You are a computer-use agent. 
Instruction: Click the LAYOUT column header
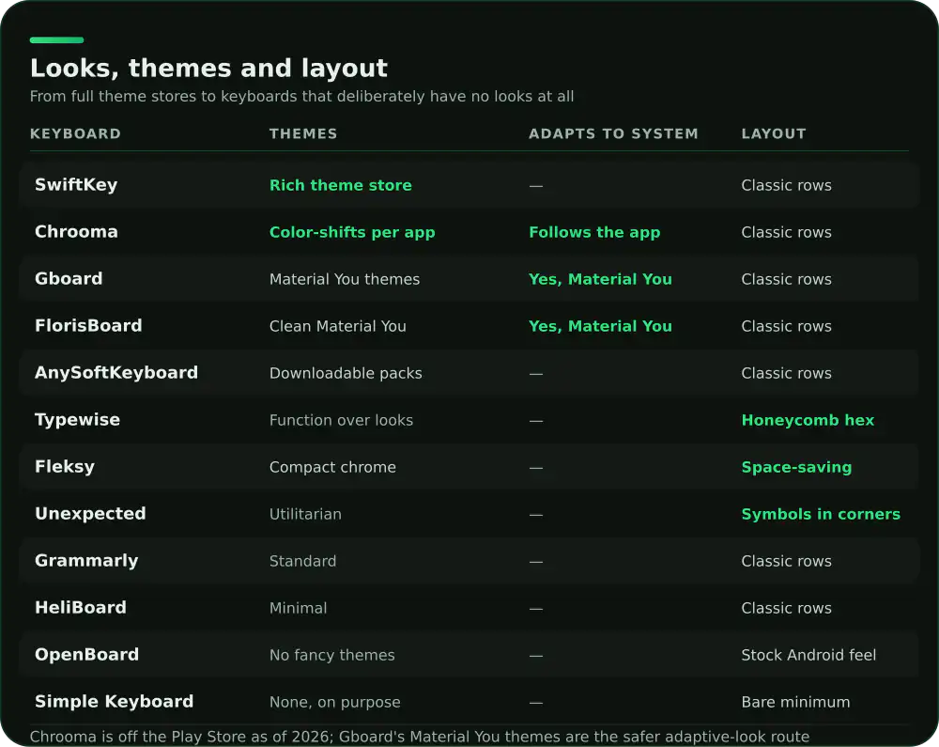(x=774, y=133)
